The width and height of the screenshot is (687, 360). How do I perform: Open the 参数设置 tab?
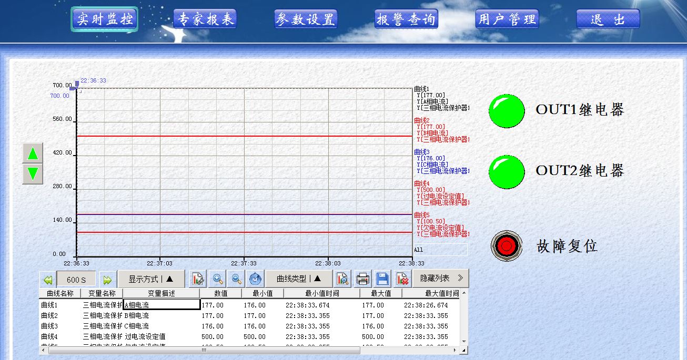306,19
